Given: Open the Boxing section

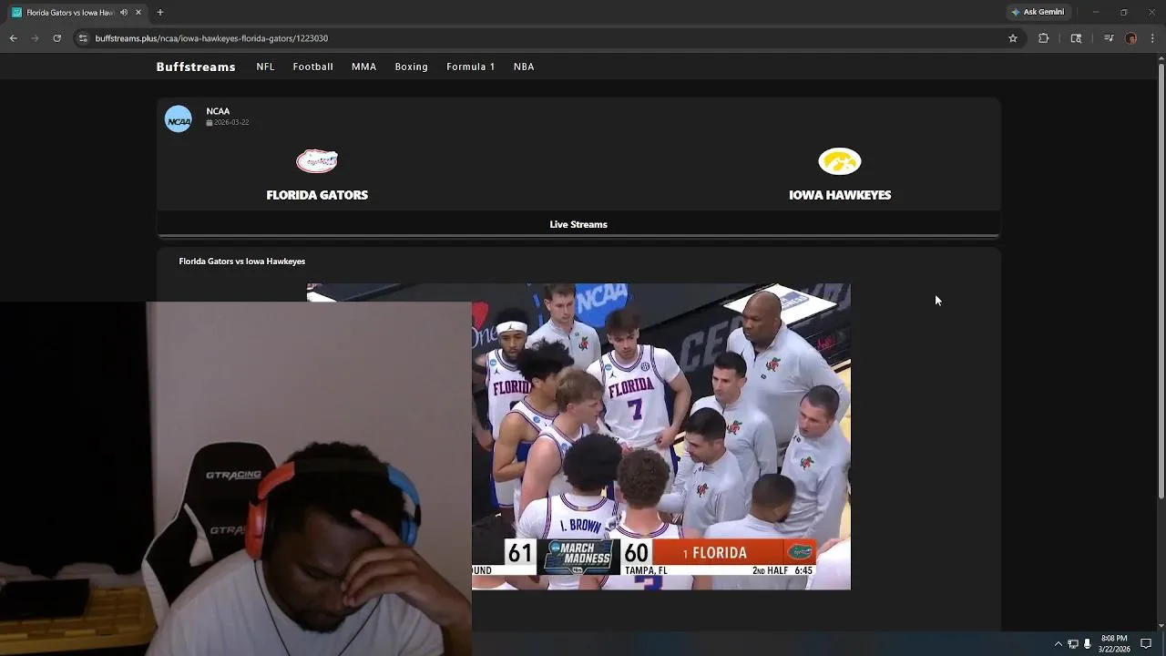Looking at the screenshot, I should (x=411, y=67).
